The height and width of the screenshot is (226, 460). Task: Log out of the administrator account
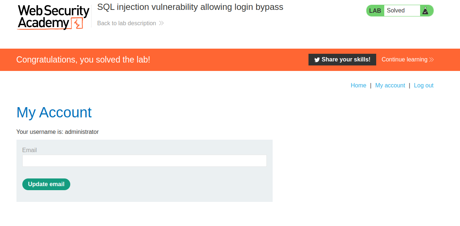[x=423, y=86]
